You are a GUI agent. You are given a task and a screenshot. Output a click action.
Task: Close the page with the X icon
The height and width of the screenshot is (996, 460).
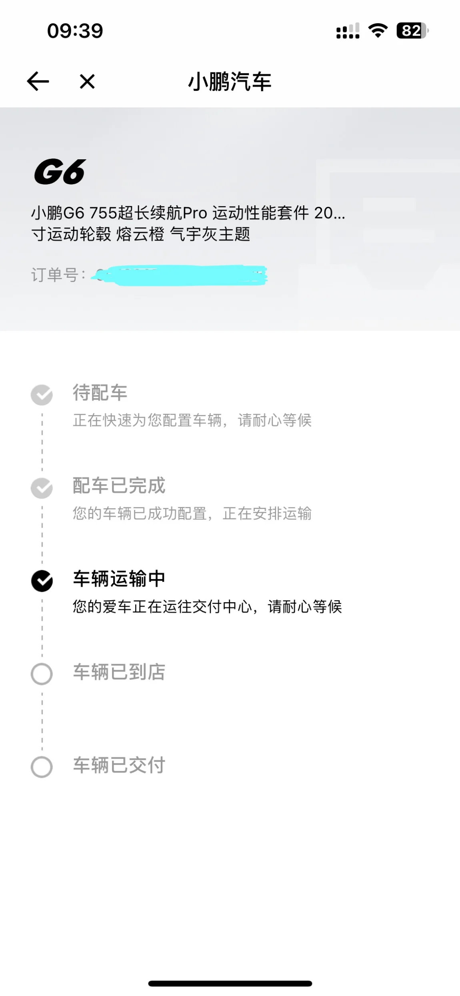87,82
